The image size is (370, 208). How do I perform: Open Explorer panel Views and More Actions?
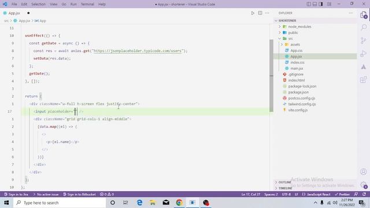tap(351, 13)
